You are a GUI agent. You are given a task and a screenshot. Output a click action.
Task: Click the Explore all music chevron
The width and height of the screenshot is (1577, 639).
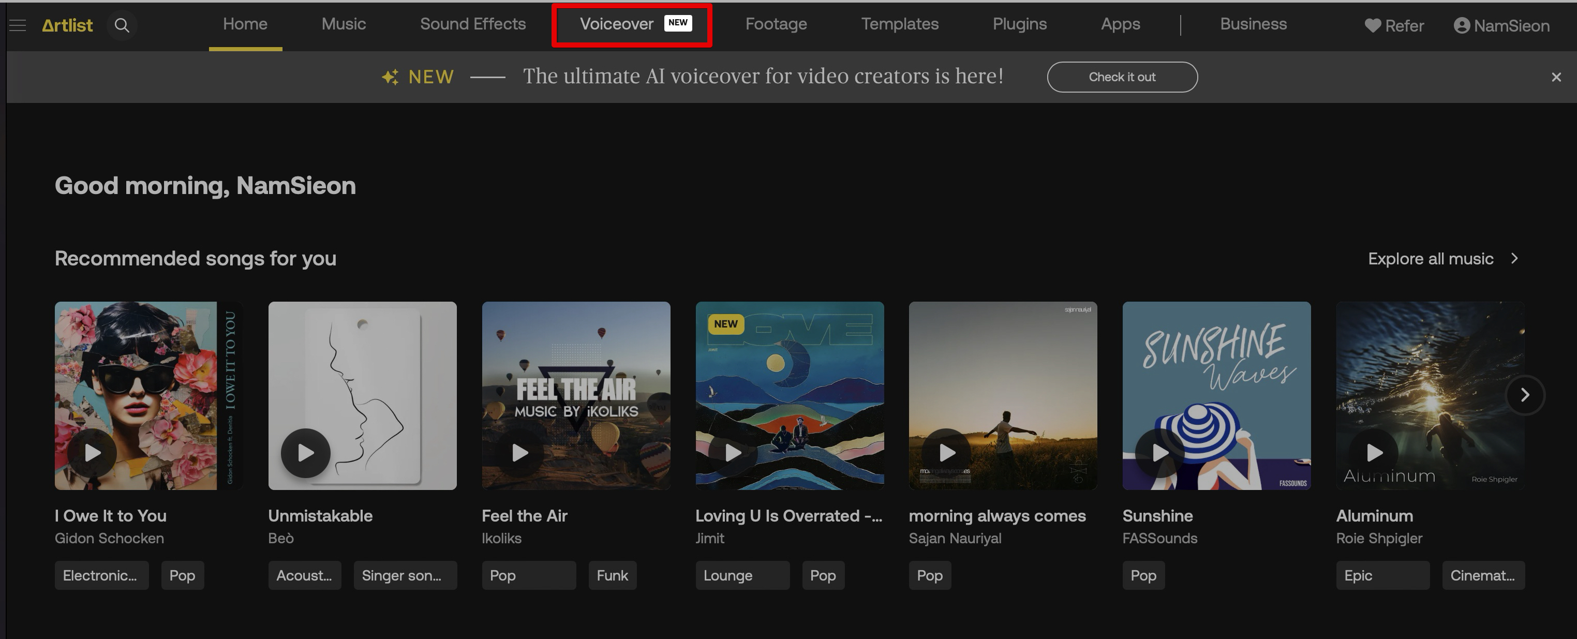pyautogui.click(x=1514, y=258)
